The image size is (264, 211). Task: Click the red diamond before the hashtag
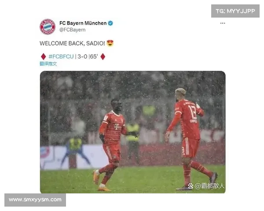pyautogui.click(x=44, y=57)
